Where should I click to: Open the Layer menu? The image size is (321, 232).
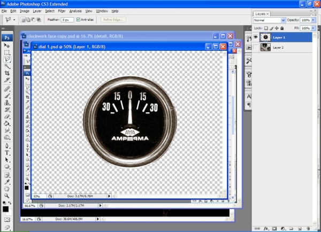point(37,11)
